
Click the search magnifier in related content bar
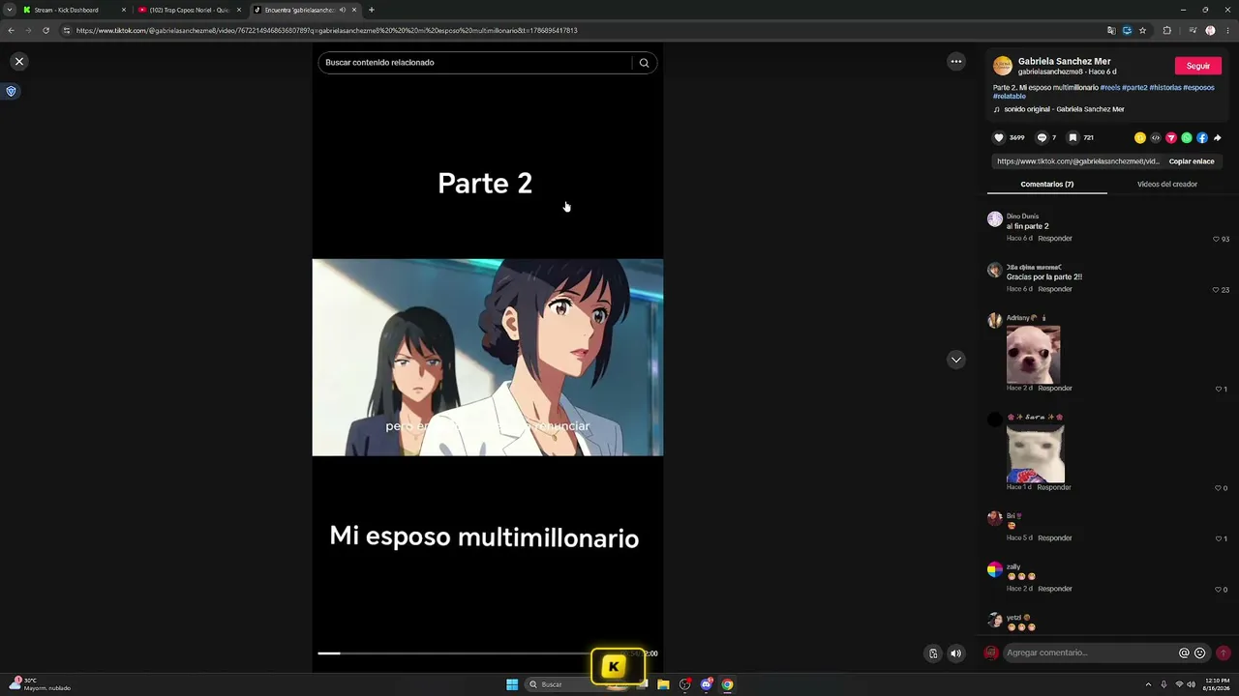pos(644,63)
